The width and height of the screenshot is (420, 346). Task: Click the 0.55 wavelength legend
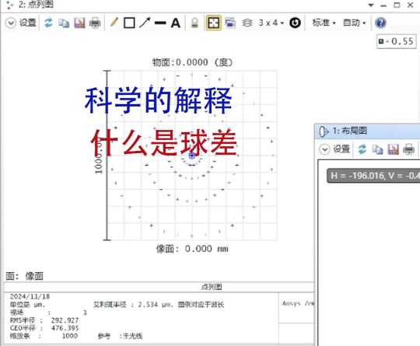[x=397, y=41]
